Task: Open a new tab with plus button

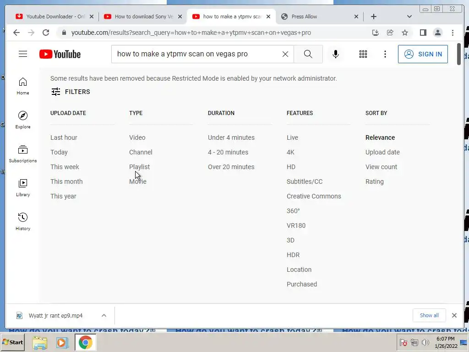Action: 374,16
